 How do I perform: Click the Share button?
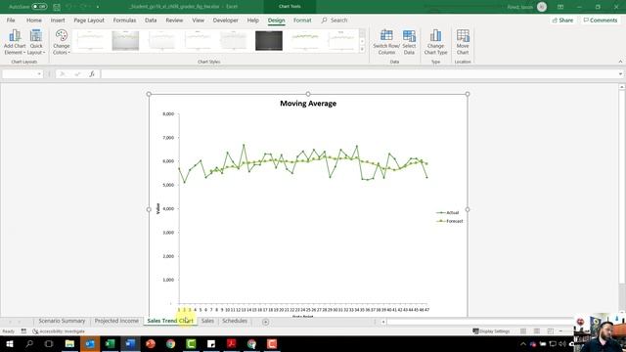point(562,20)
